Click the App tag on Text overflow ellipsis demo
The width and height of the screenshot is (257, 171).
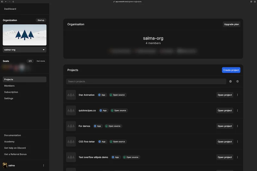coord(115,157)
